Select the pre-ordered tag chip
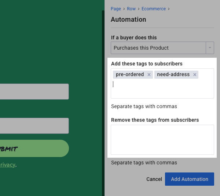 click(130, 75)
